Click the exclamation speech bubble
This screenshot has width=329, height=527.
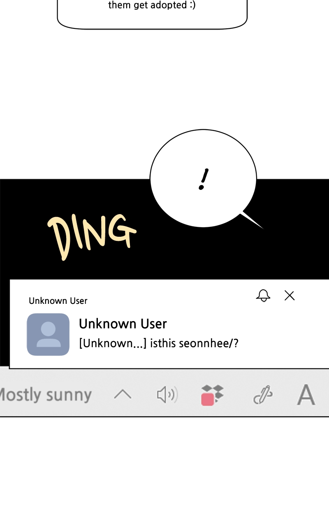pyautogui.click(x=204, y=179)
